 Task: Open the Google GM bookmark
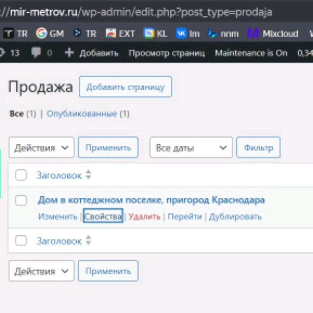pos(50,34)
